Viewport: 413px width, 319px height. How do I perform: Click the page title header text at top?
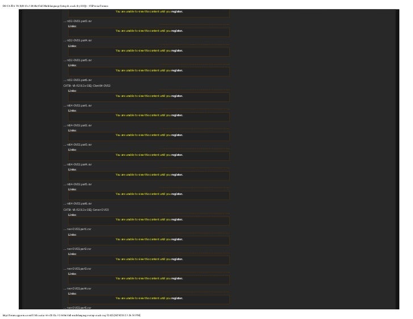pyautogui.click(x=56, y=6)
